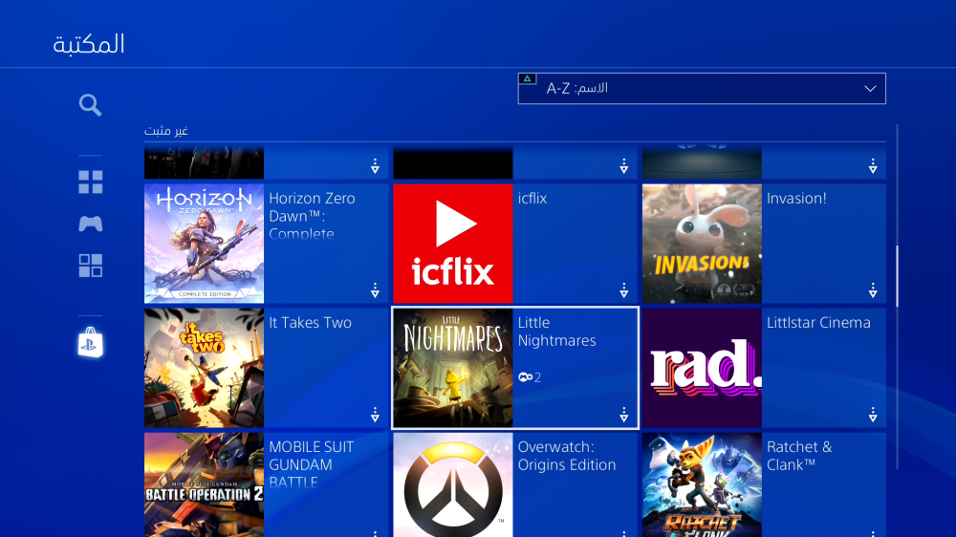Screen dimensions: 956x537
Task: Select the 'Horizon Zero Dawn™: Complete' title
Action: [312, 216]
